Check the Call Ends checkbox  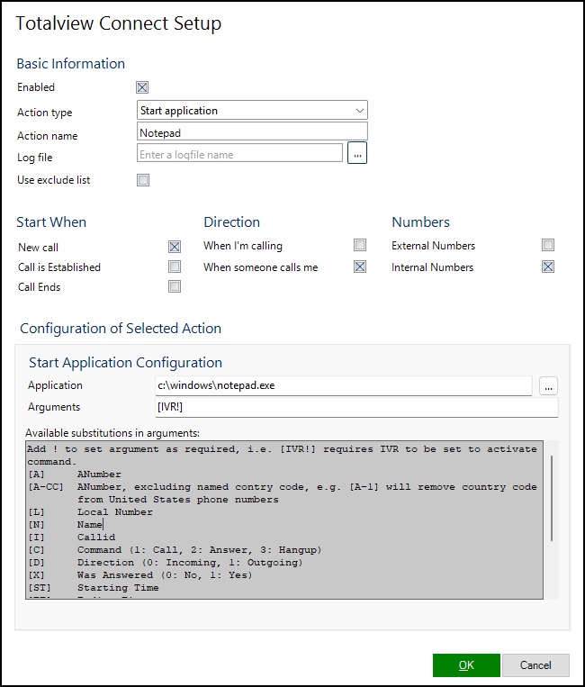[x=175, y=286]
